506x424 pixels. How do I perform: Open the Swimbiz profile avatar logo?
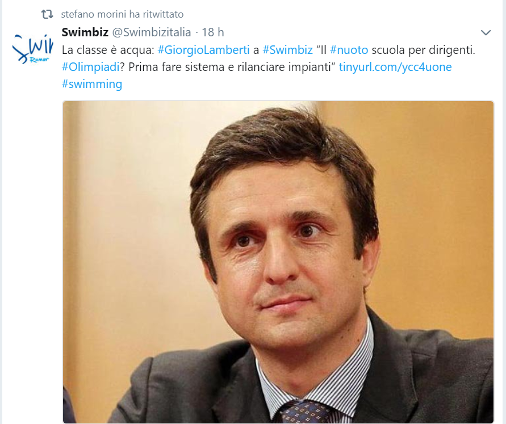pyautogui.click(x=32, y=48)
